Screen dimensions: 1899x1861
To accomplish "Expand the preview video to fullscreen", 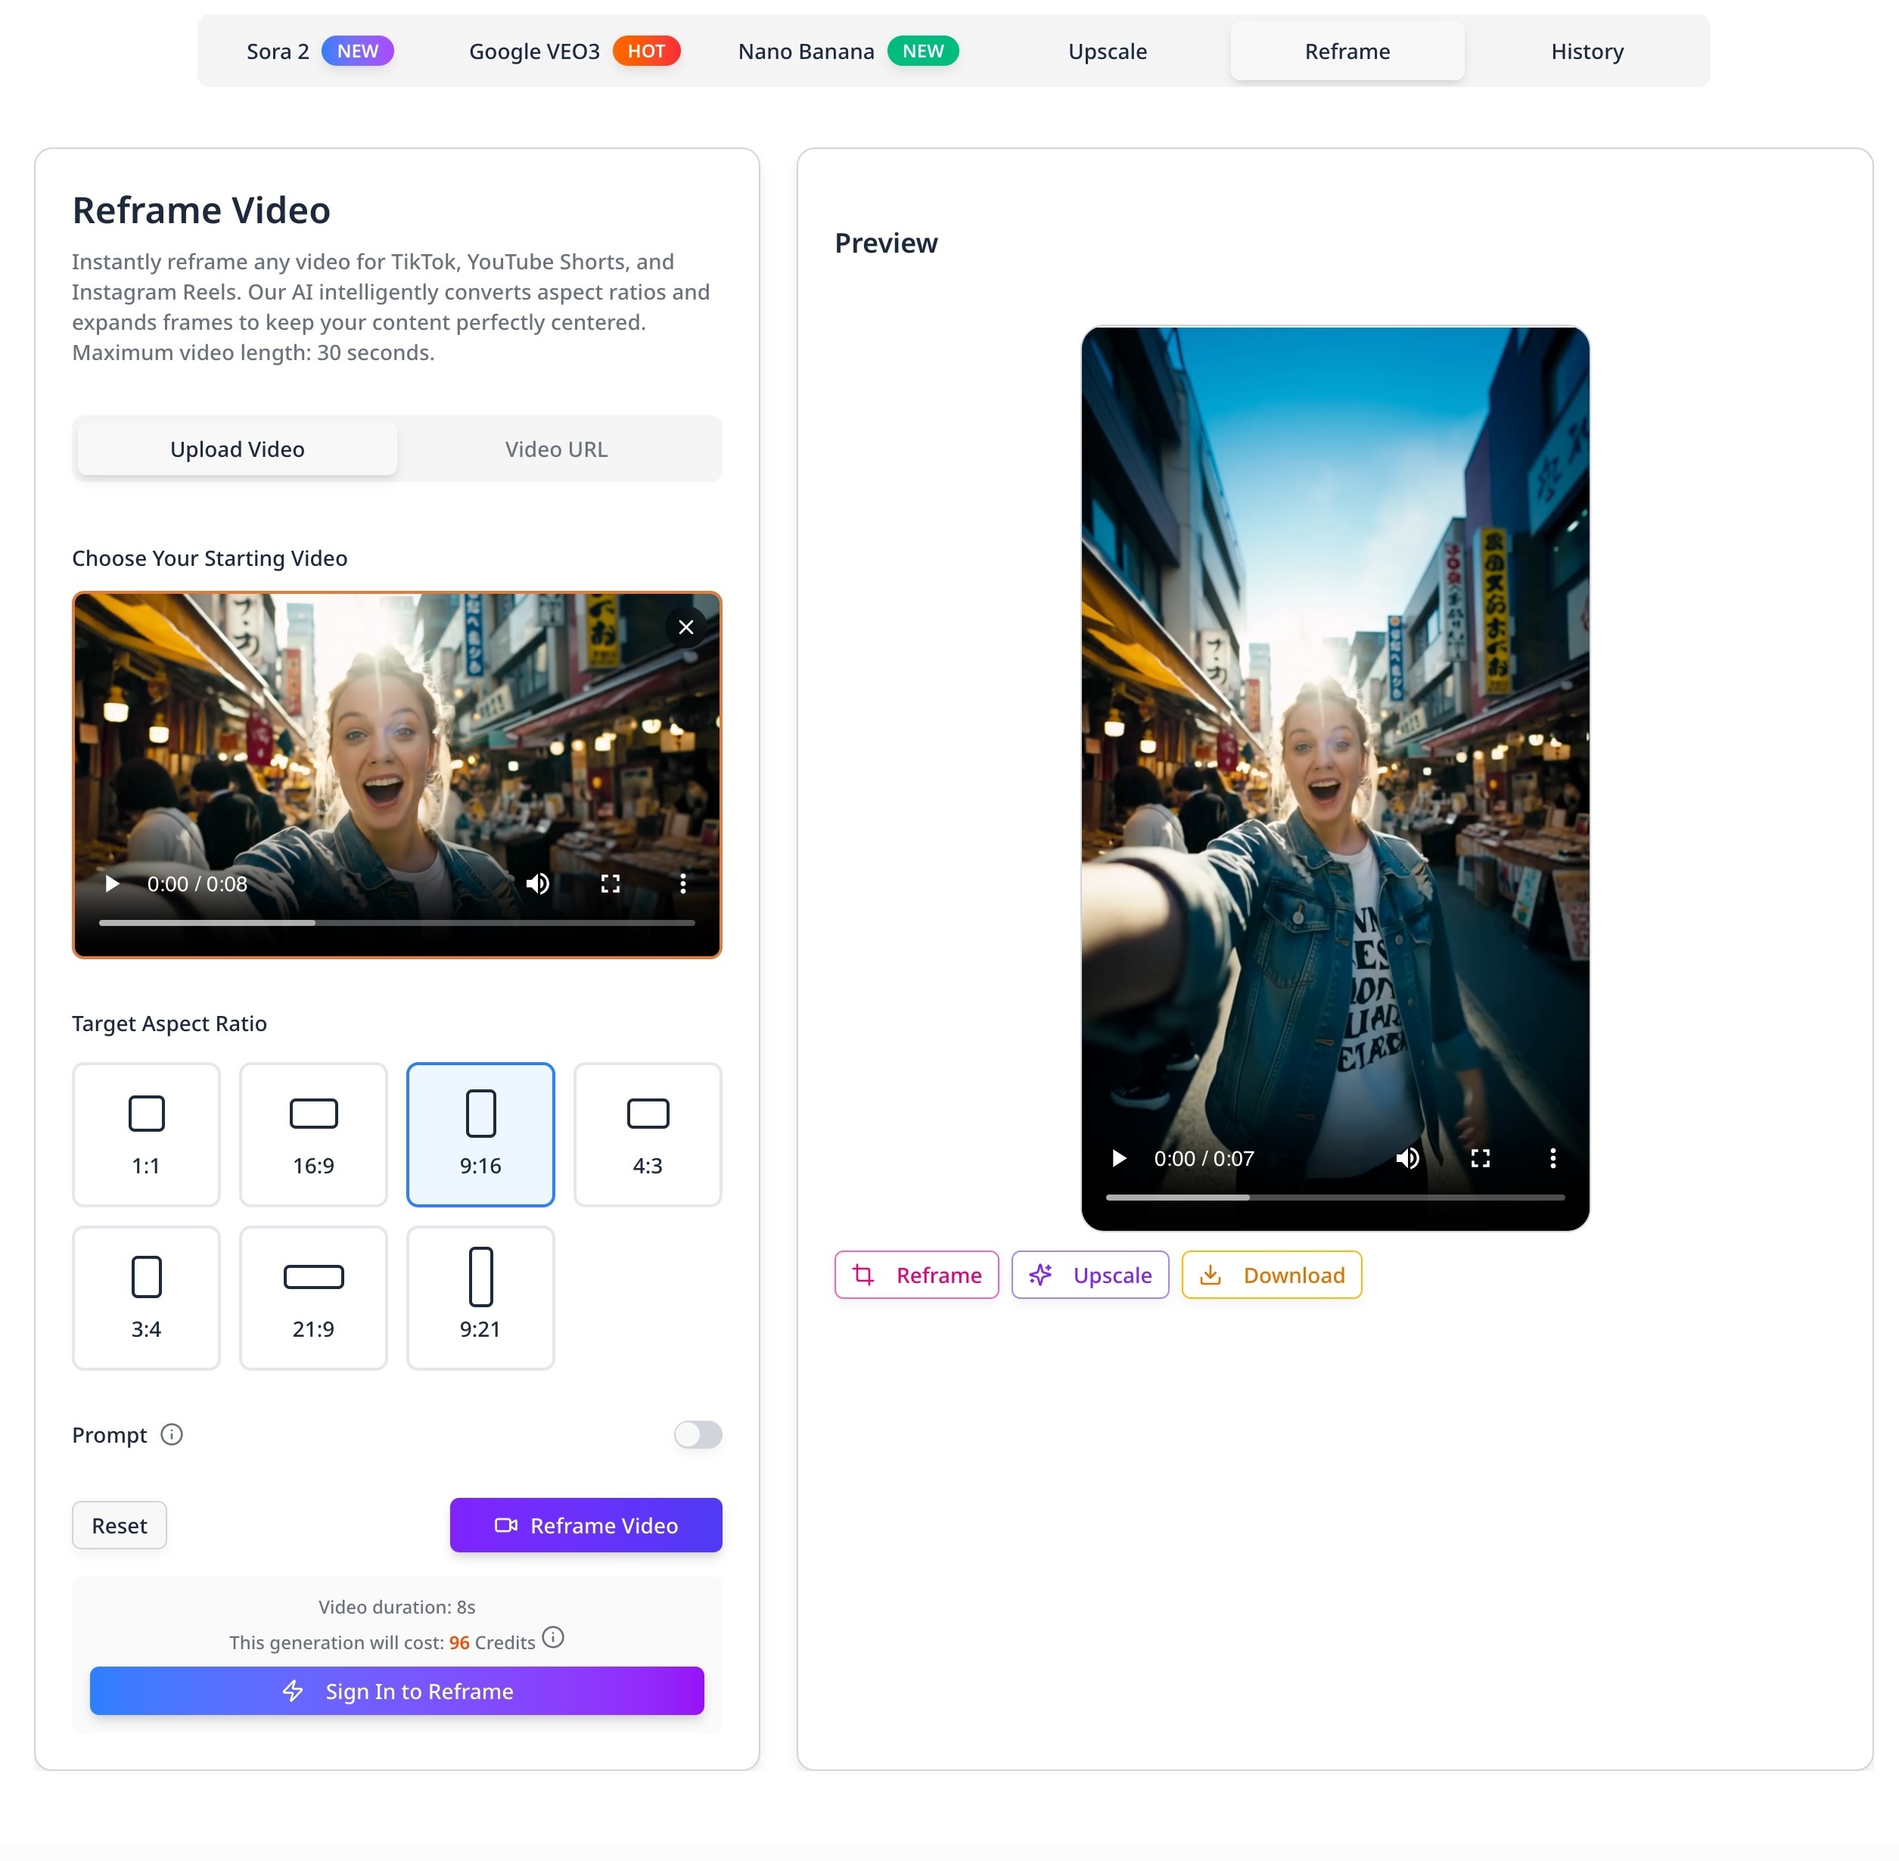I will [1480, 1158].
